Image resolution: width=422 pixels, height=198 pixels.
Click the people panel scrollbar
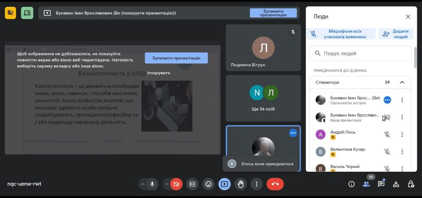pyautogui.click(x=416, y=57)
